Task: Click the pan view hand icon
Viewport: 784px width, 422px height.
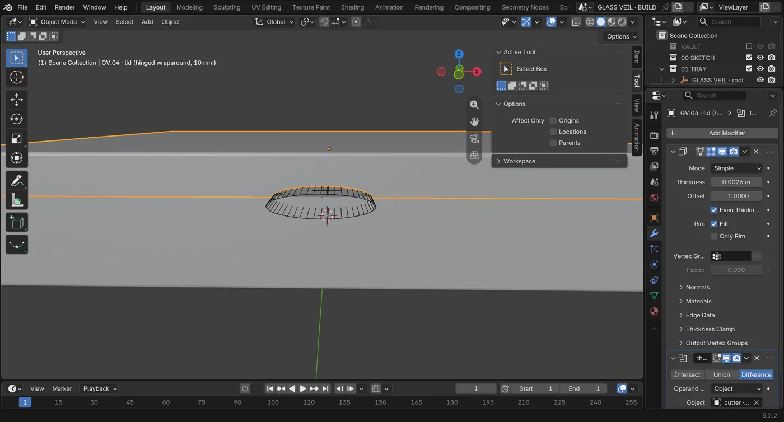Action: [x=474, y=121]
